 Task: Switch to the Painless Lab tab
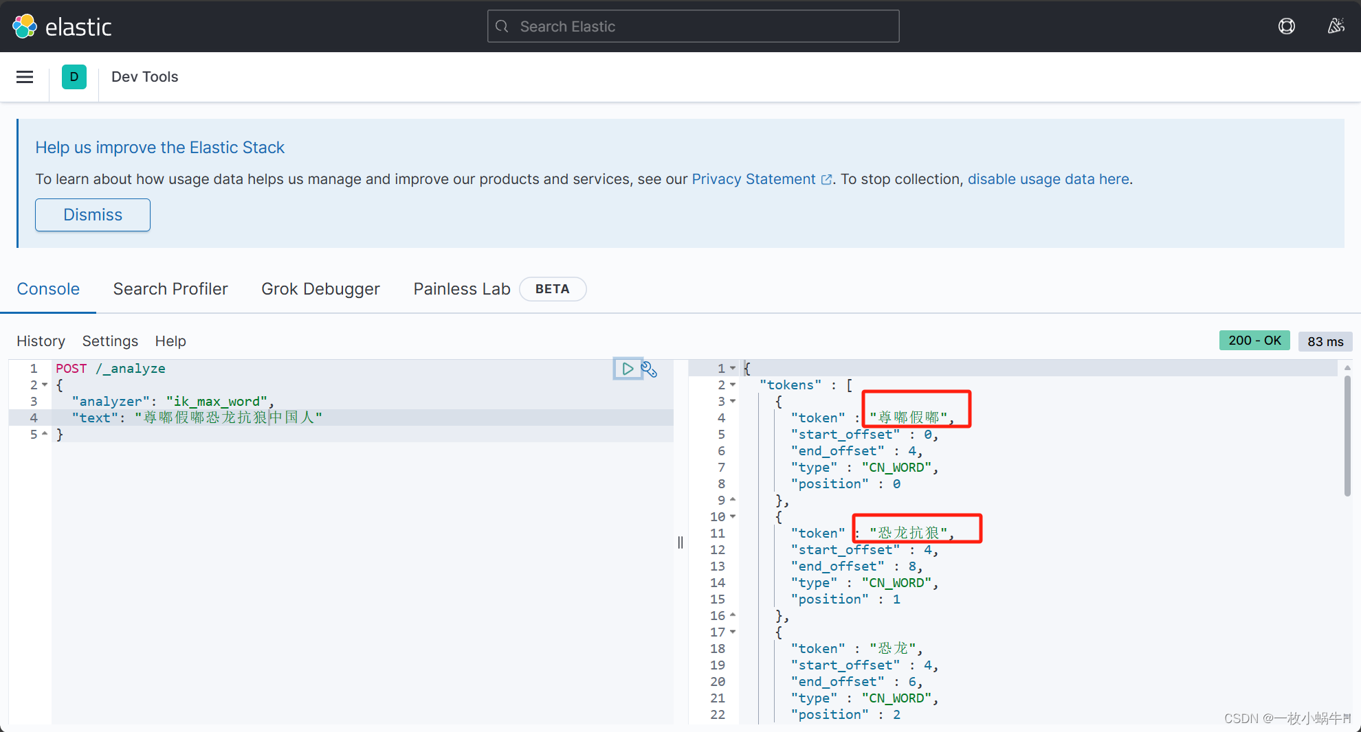click(x=461, y=289)
